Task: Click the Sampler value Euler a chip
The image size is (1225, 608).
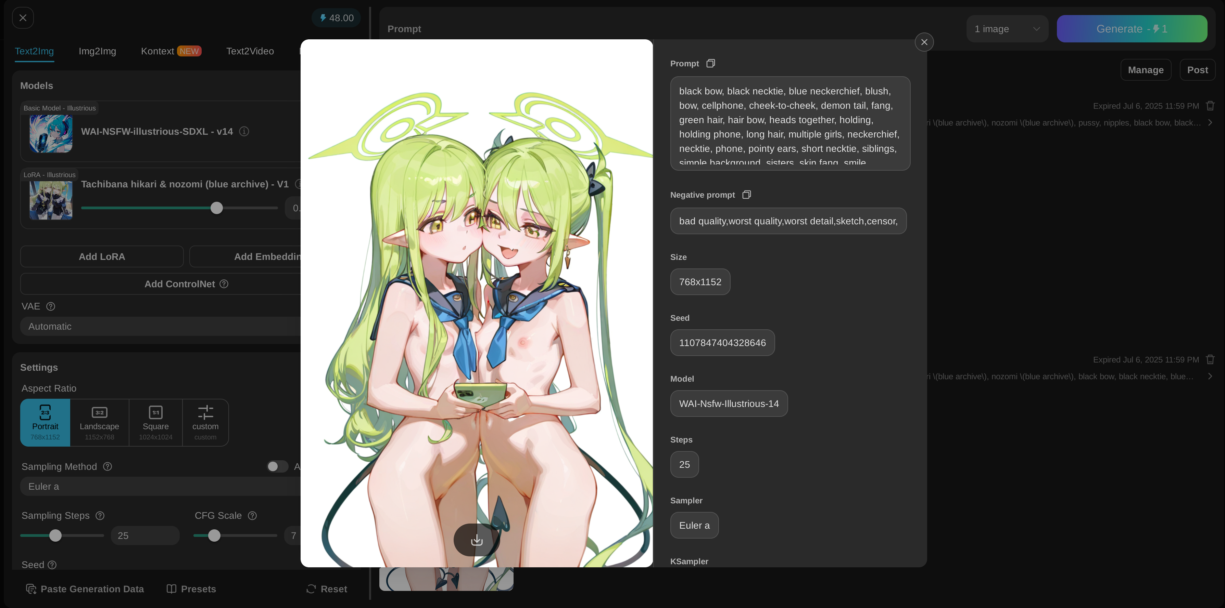Action: pyautogui.click(x=694, y=525)
